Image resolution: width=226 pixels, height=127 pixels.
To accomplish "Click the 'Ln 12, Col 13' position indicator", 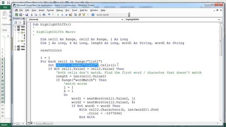I will (103, 15).
